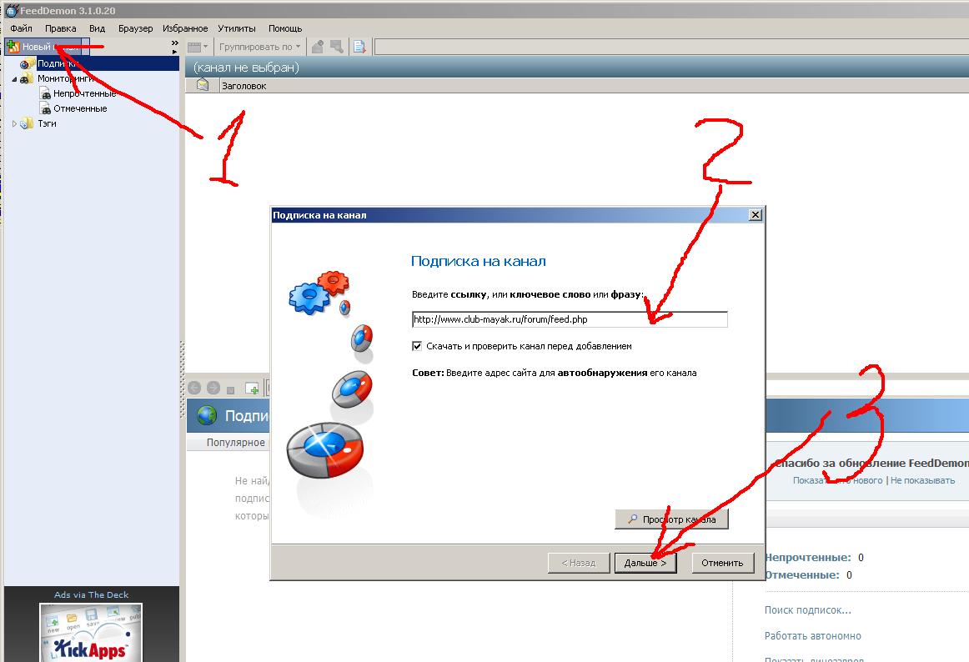
Task: Click the envelope column header icon
Action: tap(203, 85)
